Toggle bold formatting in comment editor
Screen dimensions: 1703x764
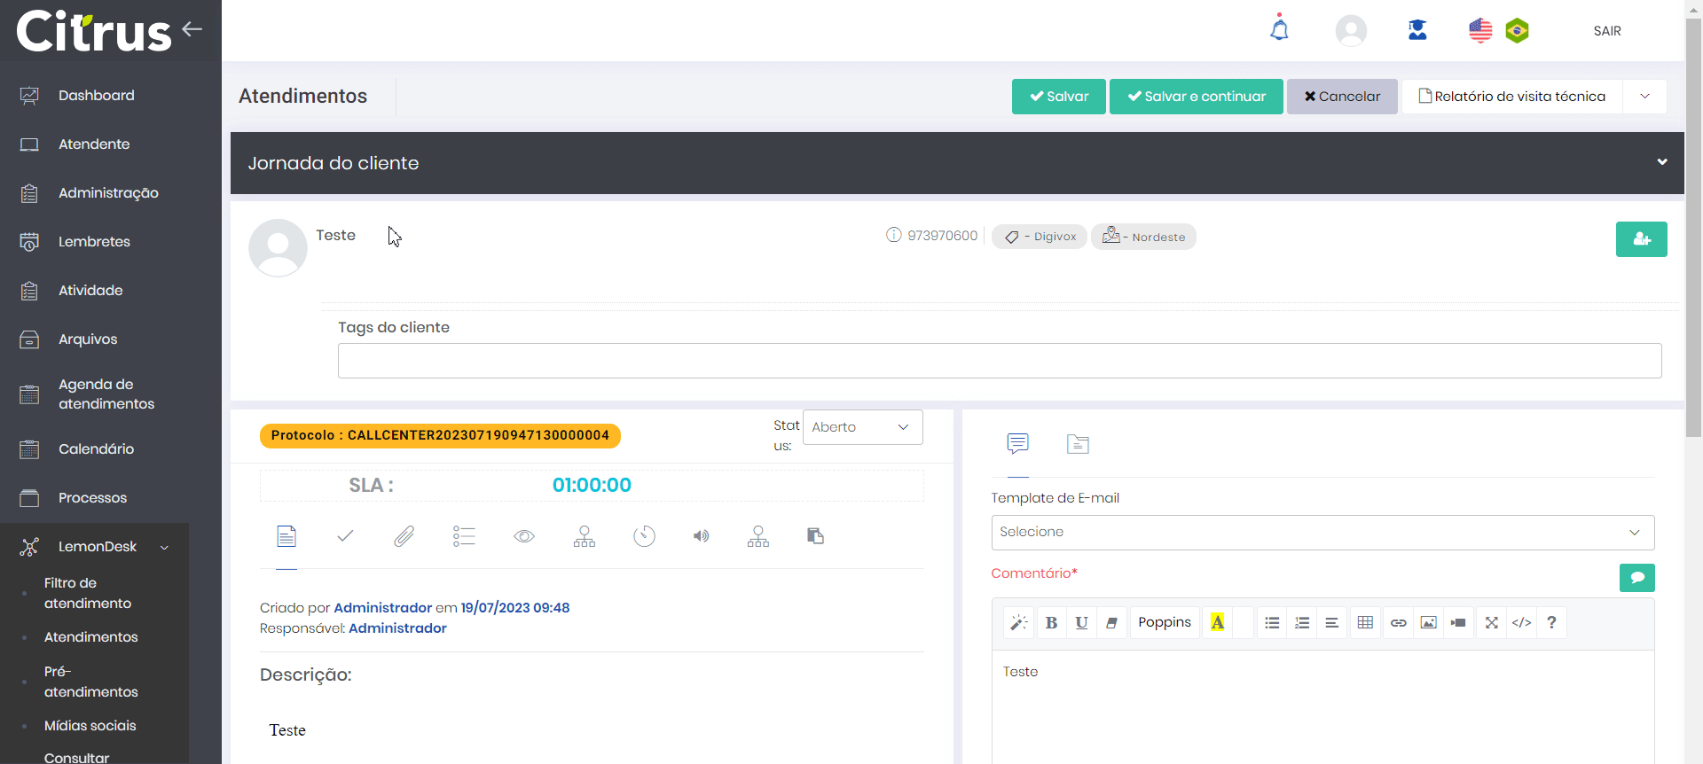1051,623
